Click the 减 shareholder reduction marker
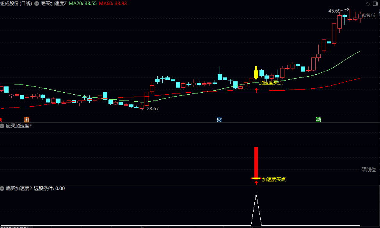This screenshot has height=228, width=380. [318, 119]
